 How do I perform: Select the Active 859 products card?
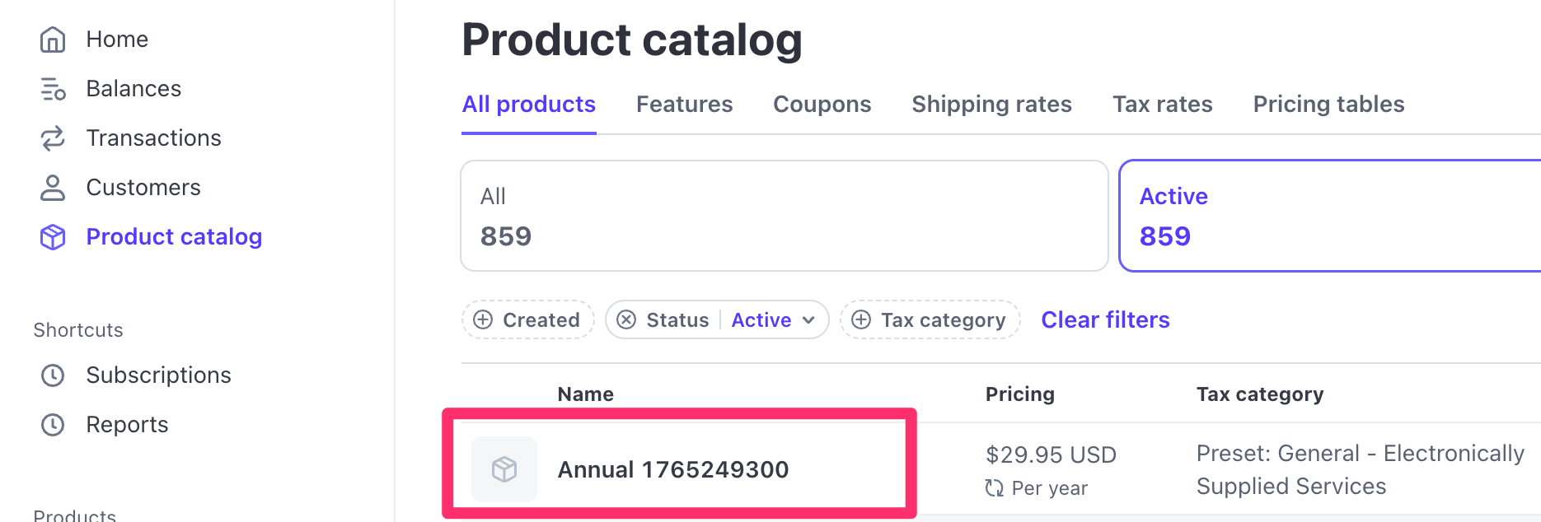[1328, 216]
